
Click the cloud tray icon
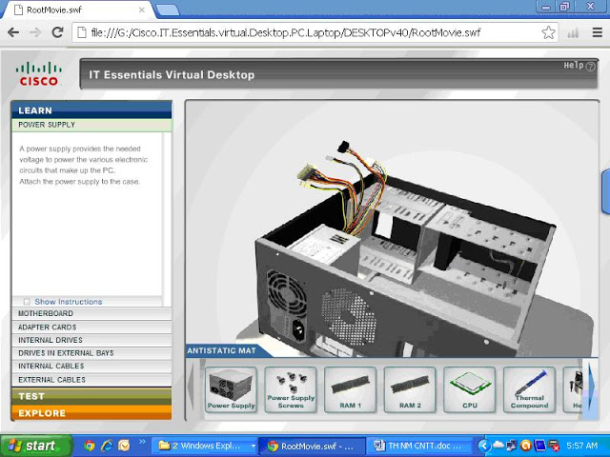pyautogui.click(x=498, y=445)
